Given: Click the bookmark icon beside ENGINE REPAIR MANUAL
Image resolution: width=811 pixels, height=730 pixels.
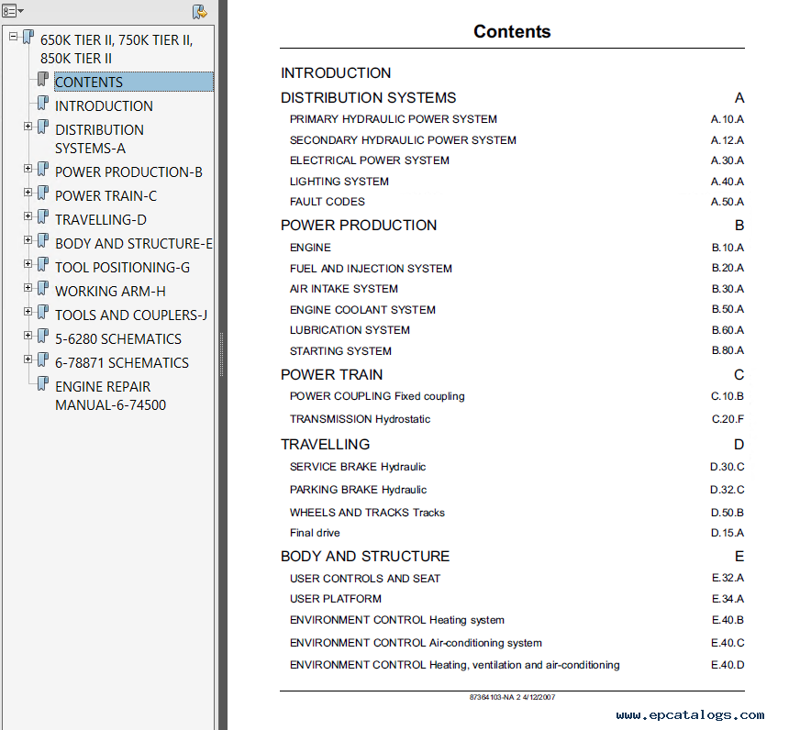Looking at the screenshot, I should point(43,383).
